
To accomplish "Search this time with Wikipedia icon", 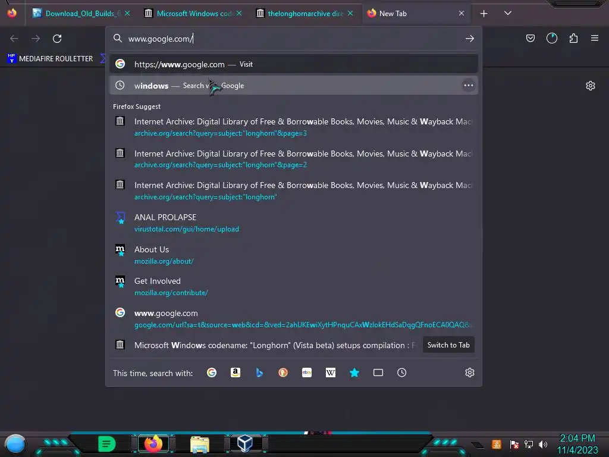I will [x=331, y=373].
